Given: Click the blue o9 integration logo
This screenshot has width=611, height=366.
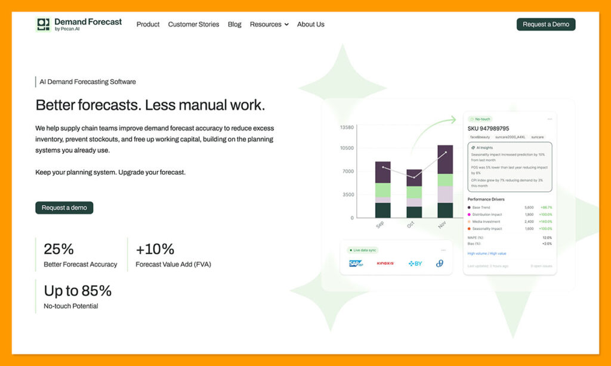Looking at the screenshot, I should tap(440, 263).
